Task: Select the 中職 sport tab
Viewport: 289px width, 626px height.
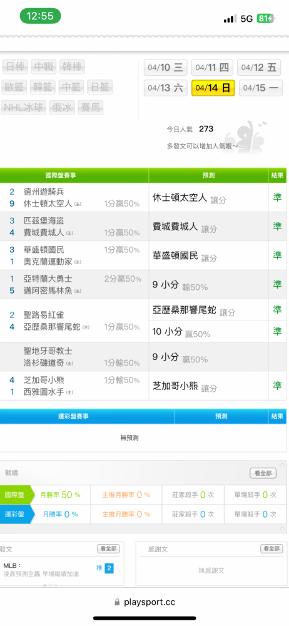Action: click(x=44, y=67)
